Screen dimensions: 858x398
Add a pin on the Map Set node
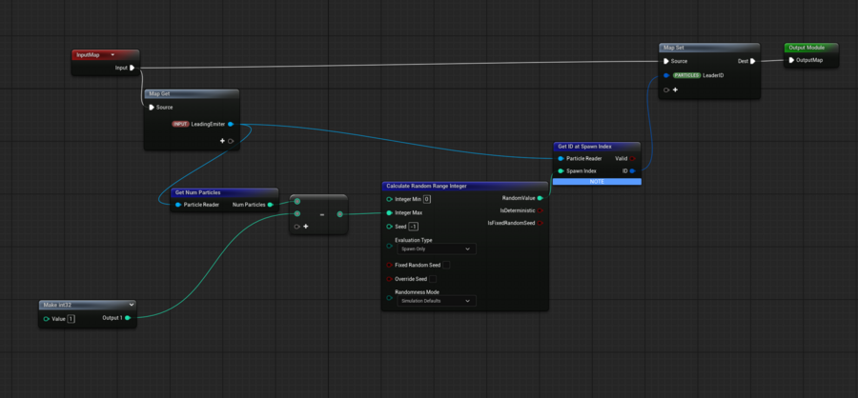tap(675, 90)
